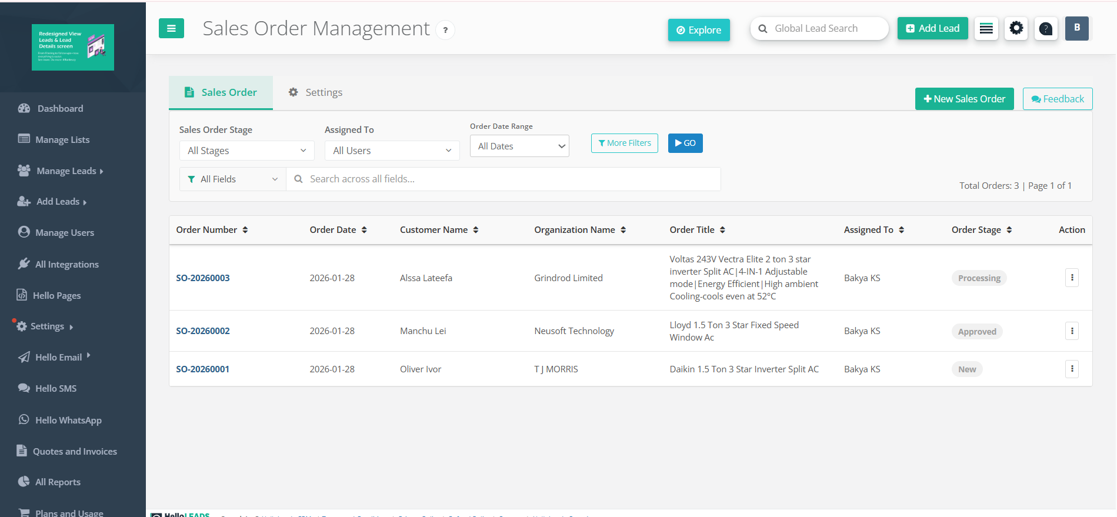Viewport: 1117px width, 517px height.
Task: Click the magnifier icon in Global Lead Search
Action: [763, 29]
